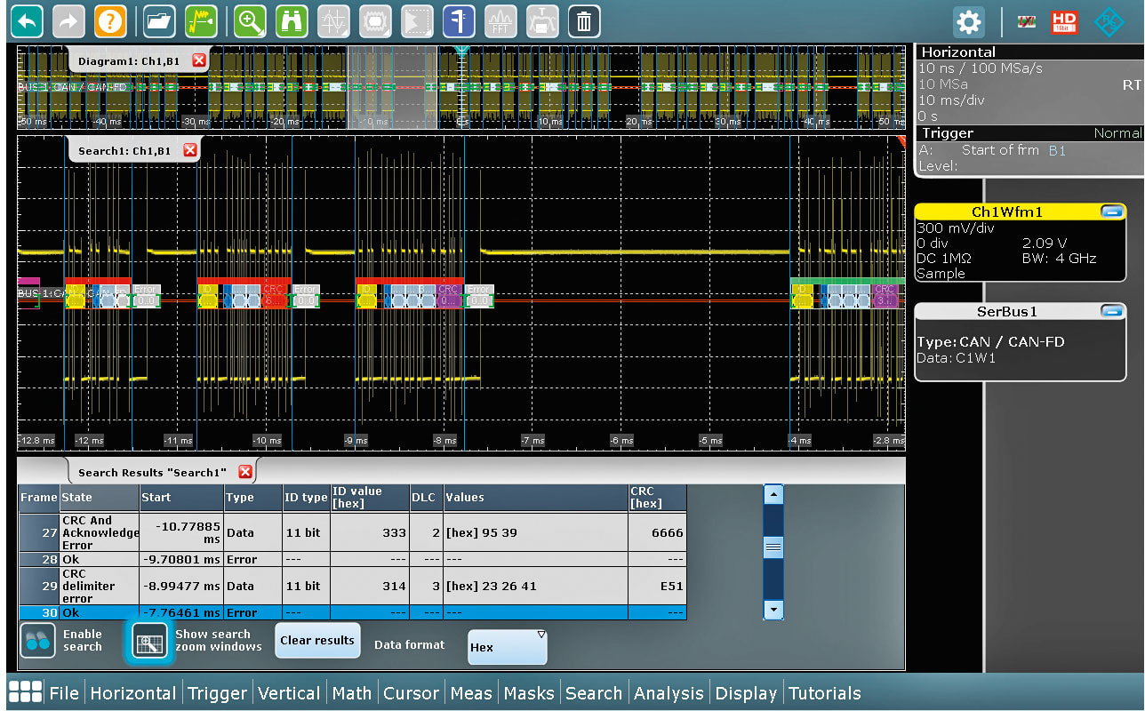Open the orange help question mark
Screen dimensions: 1145x711
click(x=110, y=20)
